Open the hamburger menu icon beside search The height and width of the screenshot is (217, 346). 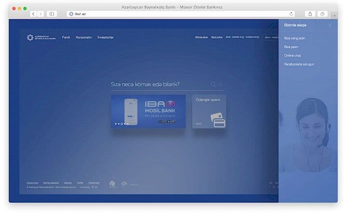pos(221,84)
